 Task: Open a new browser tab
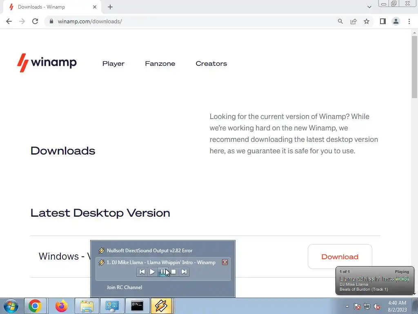click(x=110, y=7)
